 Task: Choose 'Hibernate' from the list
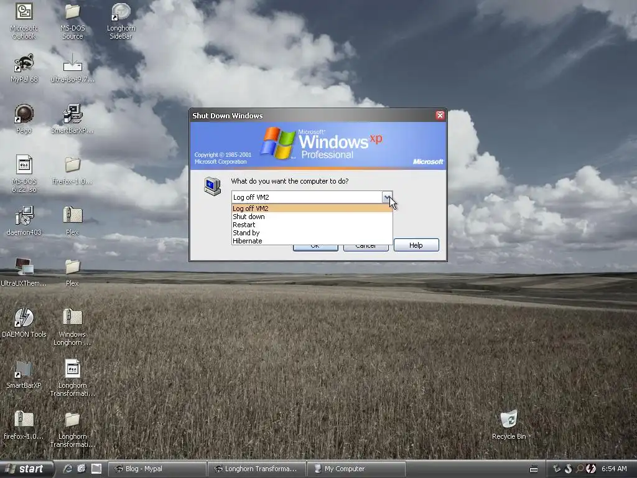click(312, 241)
